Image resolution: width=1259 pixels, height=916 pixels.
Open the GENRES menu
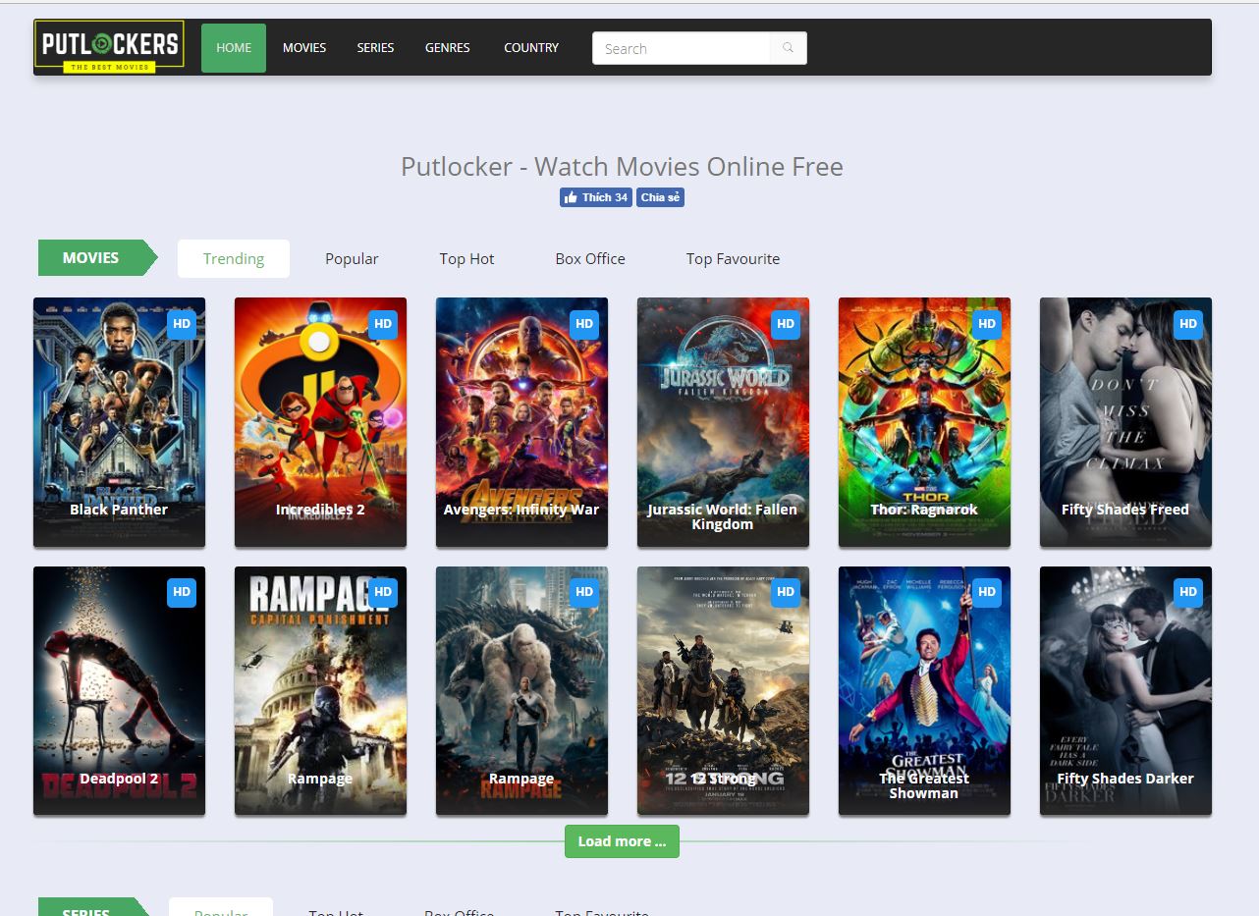[x=447, y=48]
